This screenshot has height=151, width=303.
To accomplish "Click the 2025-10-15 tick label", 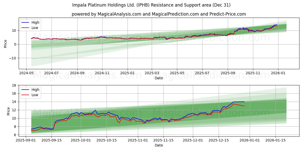I will 106,140.
